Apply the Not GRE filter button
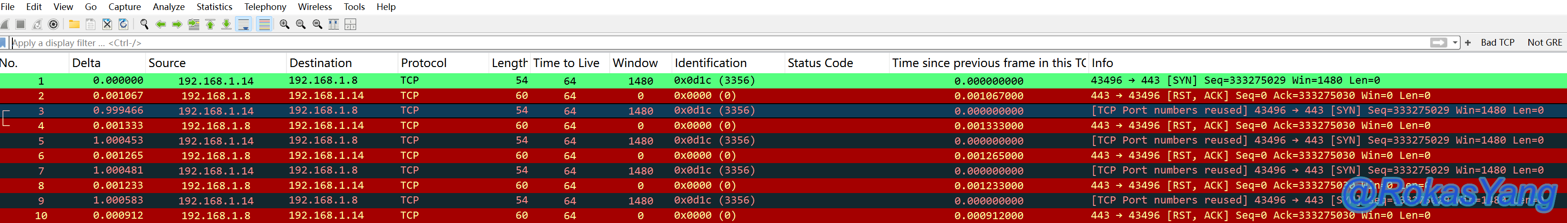 (x=1544, y=43)
